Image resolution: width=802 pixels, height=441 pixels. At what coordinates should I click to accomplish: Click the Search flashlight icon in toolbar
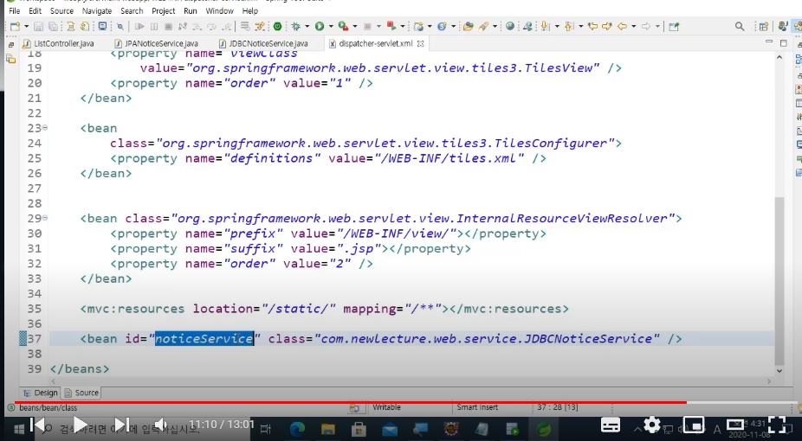[483, 27]
